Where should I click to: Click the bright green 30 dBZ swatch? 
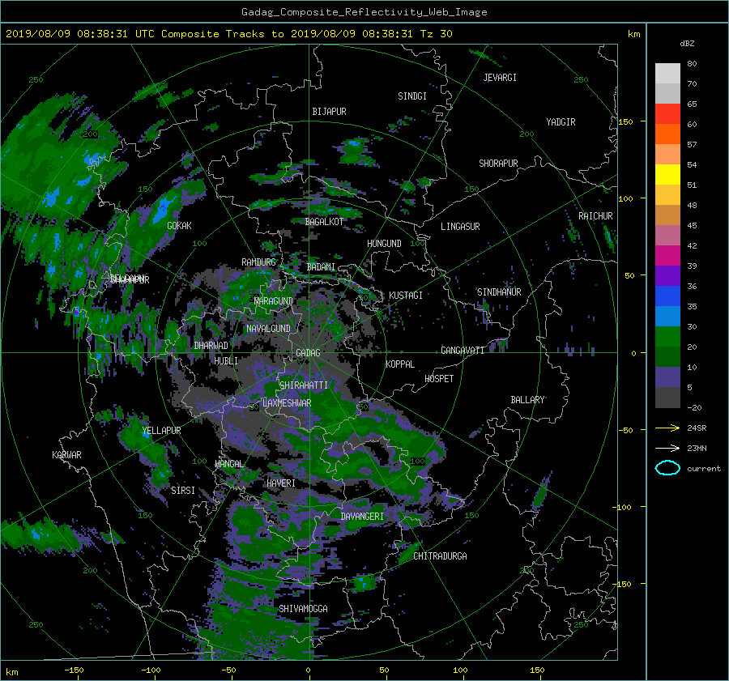click(x=667, y=336)
